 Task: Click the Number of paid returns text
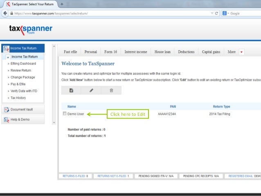[86, 130]
